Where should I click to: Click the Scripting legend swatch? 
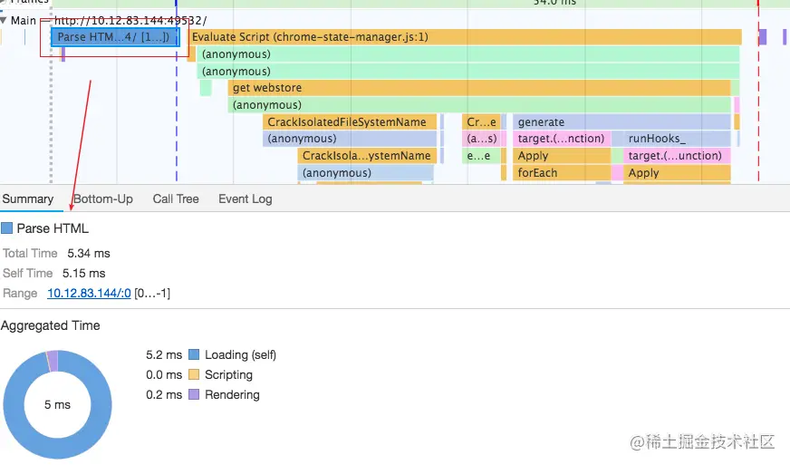(x=194, y=374)
